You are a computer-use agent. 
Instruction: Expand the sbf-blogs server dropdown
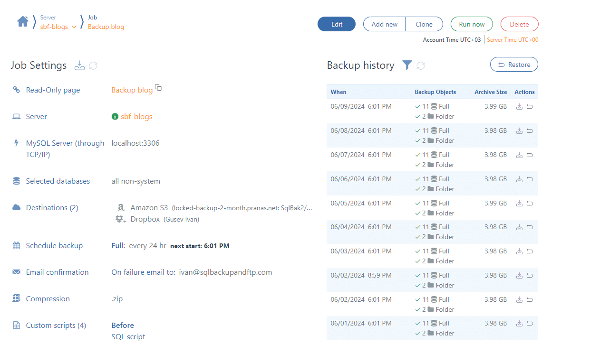coord(74,27)
